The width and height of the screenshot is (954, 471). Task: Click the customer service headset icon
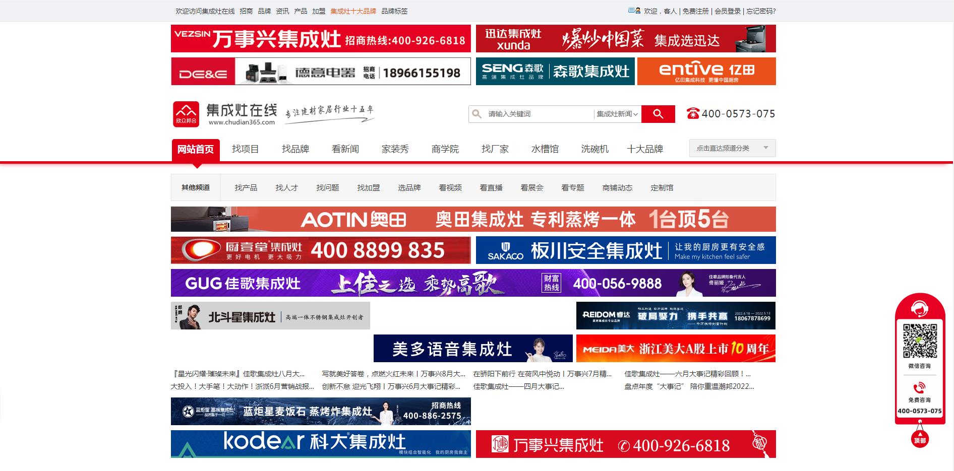[x=920, y=308]
